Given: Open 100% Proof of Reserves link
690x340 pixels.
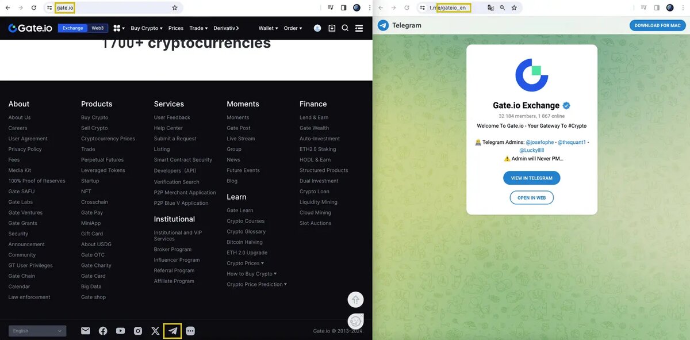Looking at the screenshot, I should click(x=37, y=181).
